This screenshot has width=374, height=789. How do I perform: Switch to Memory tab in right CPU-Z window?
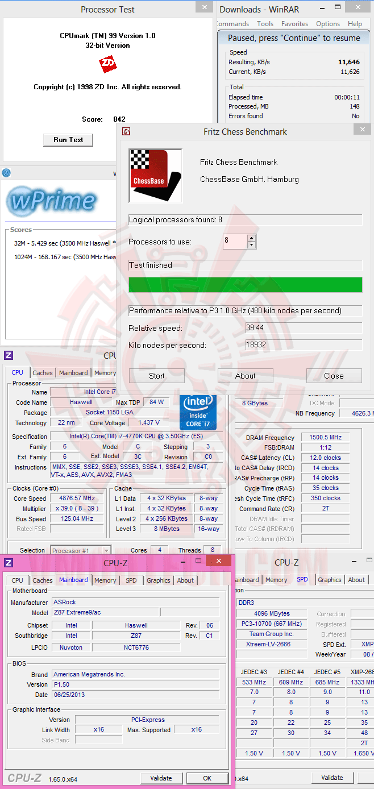(x=276, y=580)
